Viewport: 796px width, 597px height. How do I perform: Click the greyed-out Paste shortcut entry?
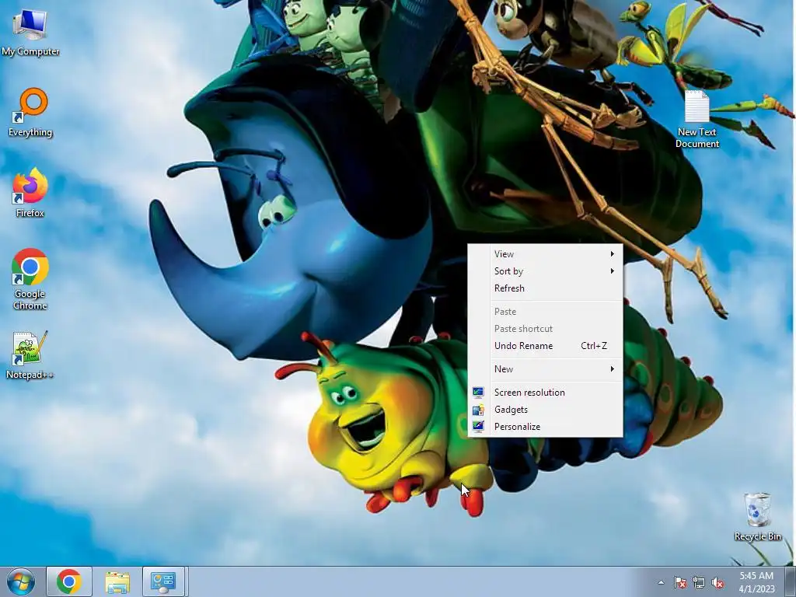(545, 329)
